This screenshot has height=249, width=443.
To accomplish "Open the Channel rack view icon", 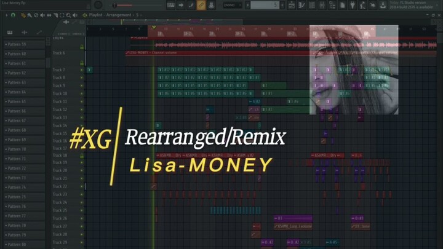I will click(312, 5).
